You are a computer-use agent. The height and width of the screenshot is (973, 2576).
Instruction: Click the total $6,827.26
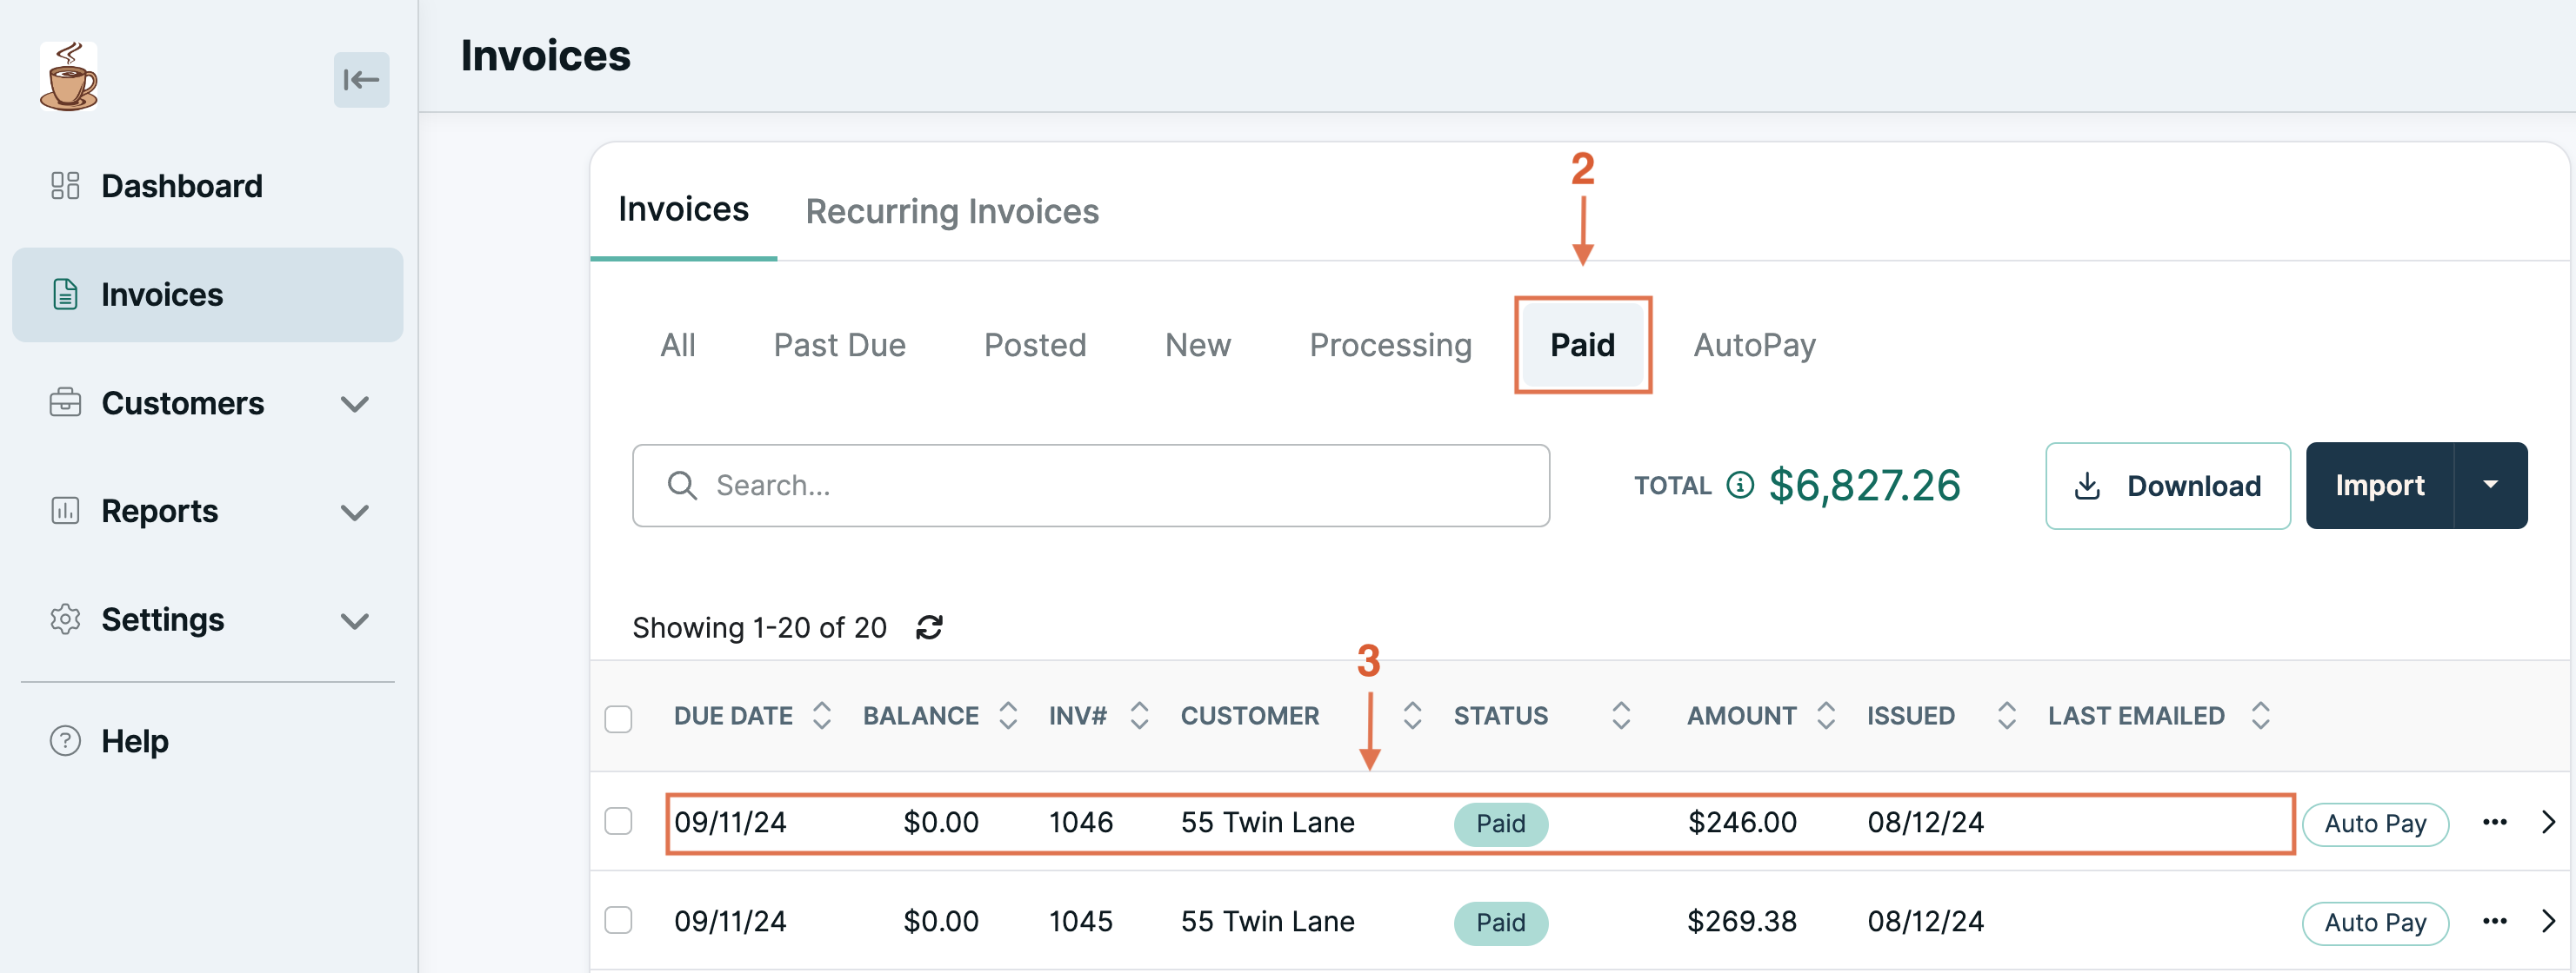point(1864,486)
